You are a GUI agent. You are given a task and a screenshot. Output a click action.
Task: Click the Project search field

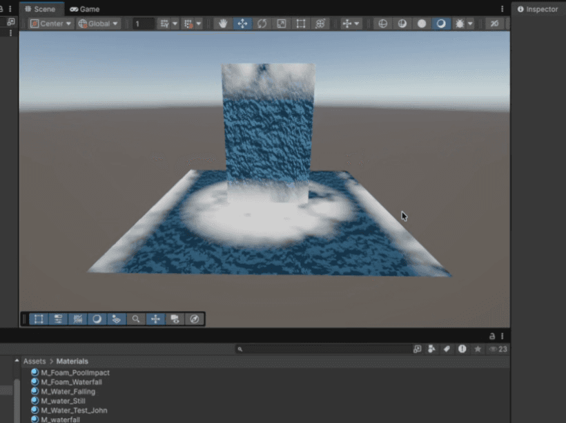click(x=324, y=349)
